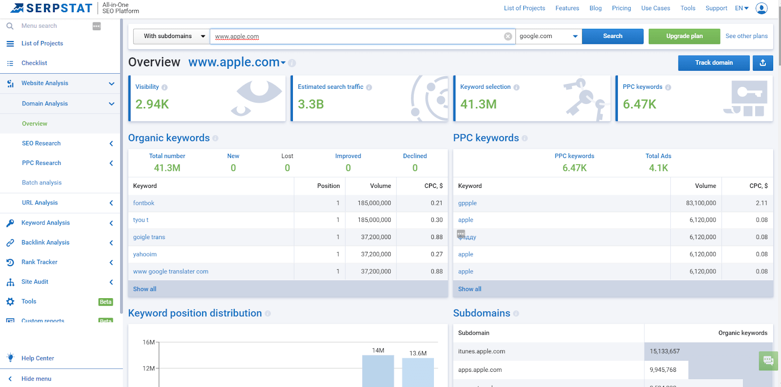The image size is (781, 387).
Task: Click the Checklist icon in sidebar
Action: pos(10,63)
